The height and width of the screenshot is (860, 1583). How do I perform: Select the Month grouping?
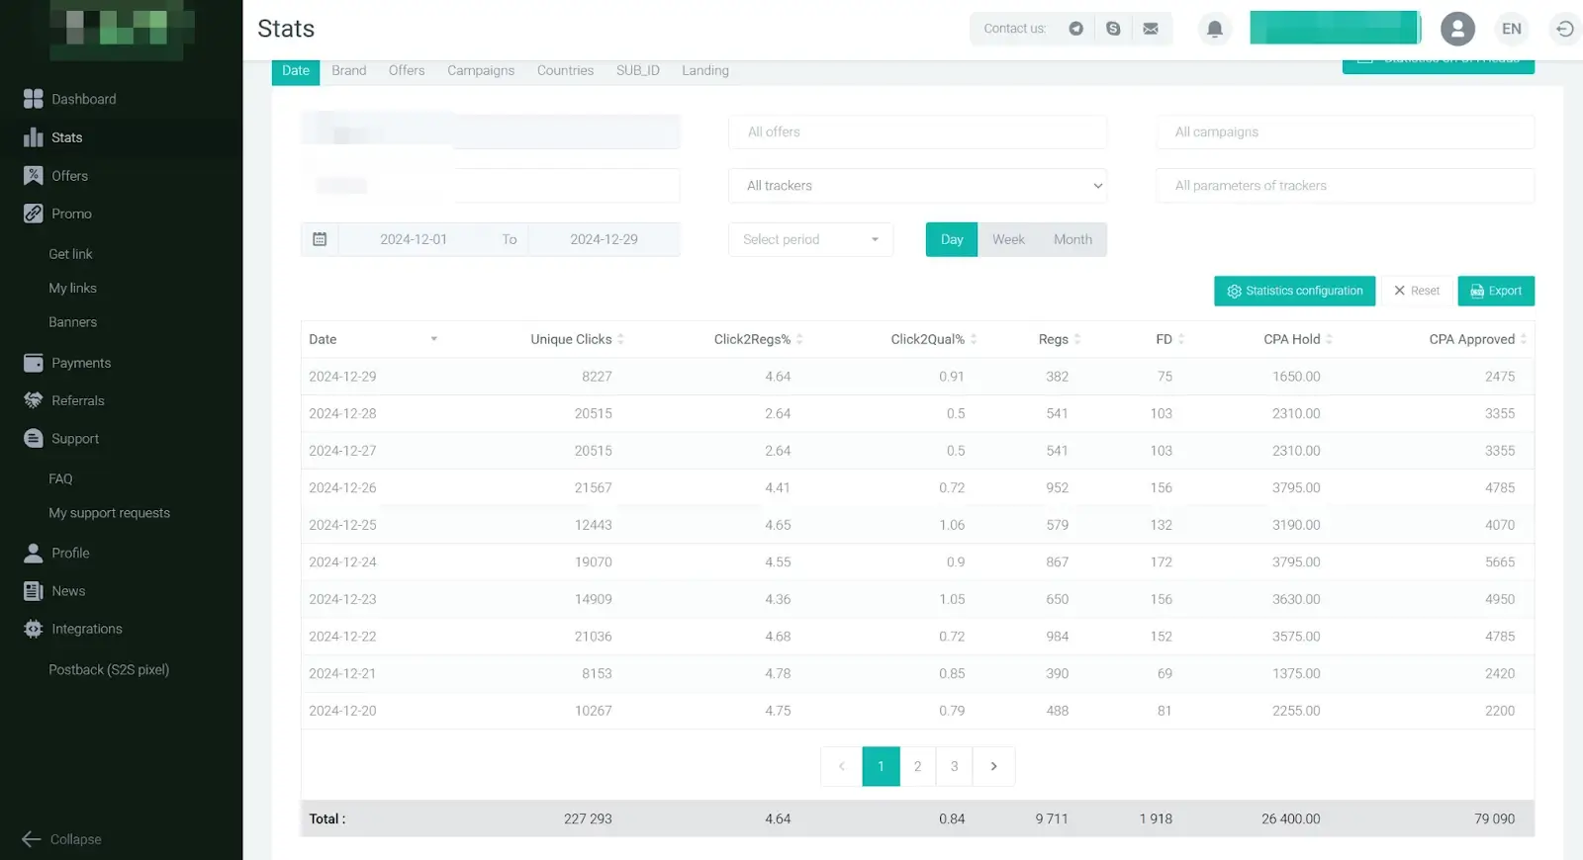[1072, 239]
